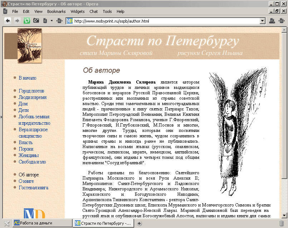
Task: Open the Edit menu
Action: point(26,11)
